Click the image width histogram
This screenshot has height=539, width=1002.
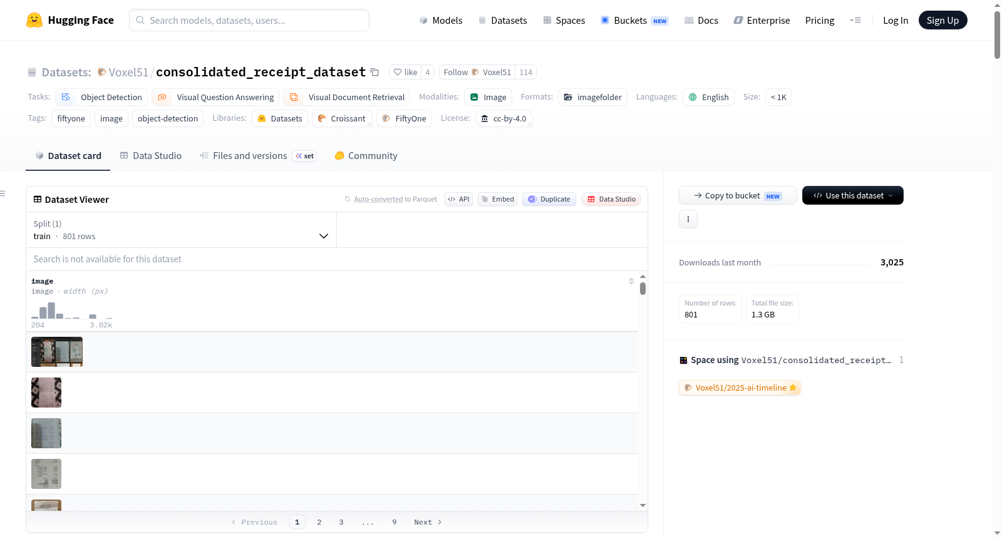click(72, 311)
